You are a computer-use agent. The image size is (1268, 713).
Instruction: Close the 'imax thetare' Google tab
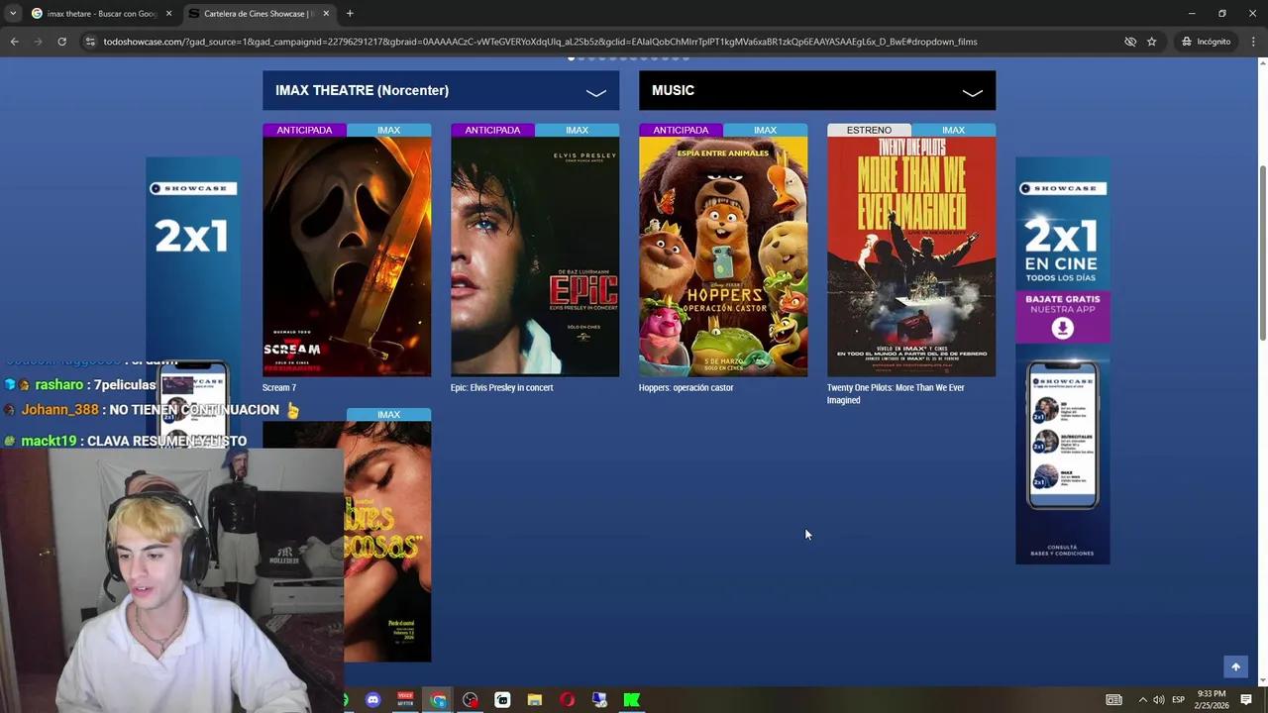(168, 14)
